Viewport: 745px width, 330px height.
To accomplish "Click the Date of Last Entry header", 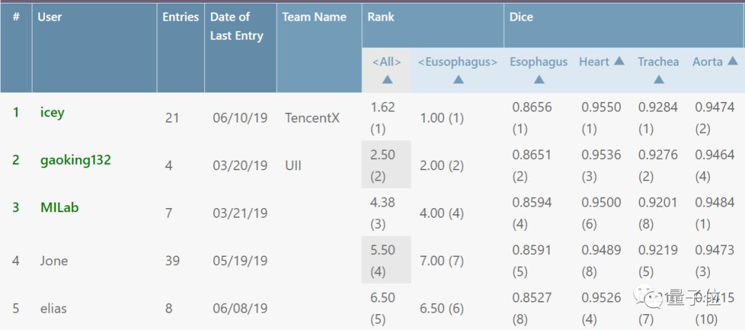I will pos(237,26).
